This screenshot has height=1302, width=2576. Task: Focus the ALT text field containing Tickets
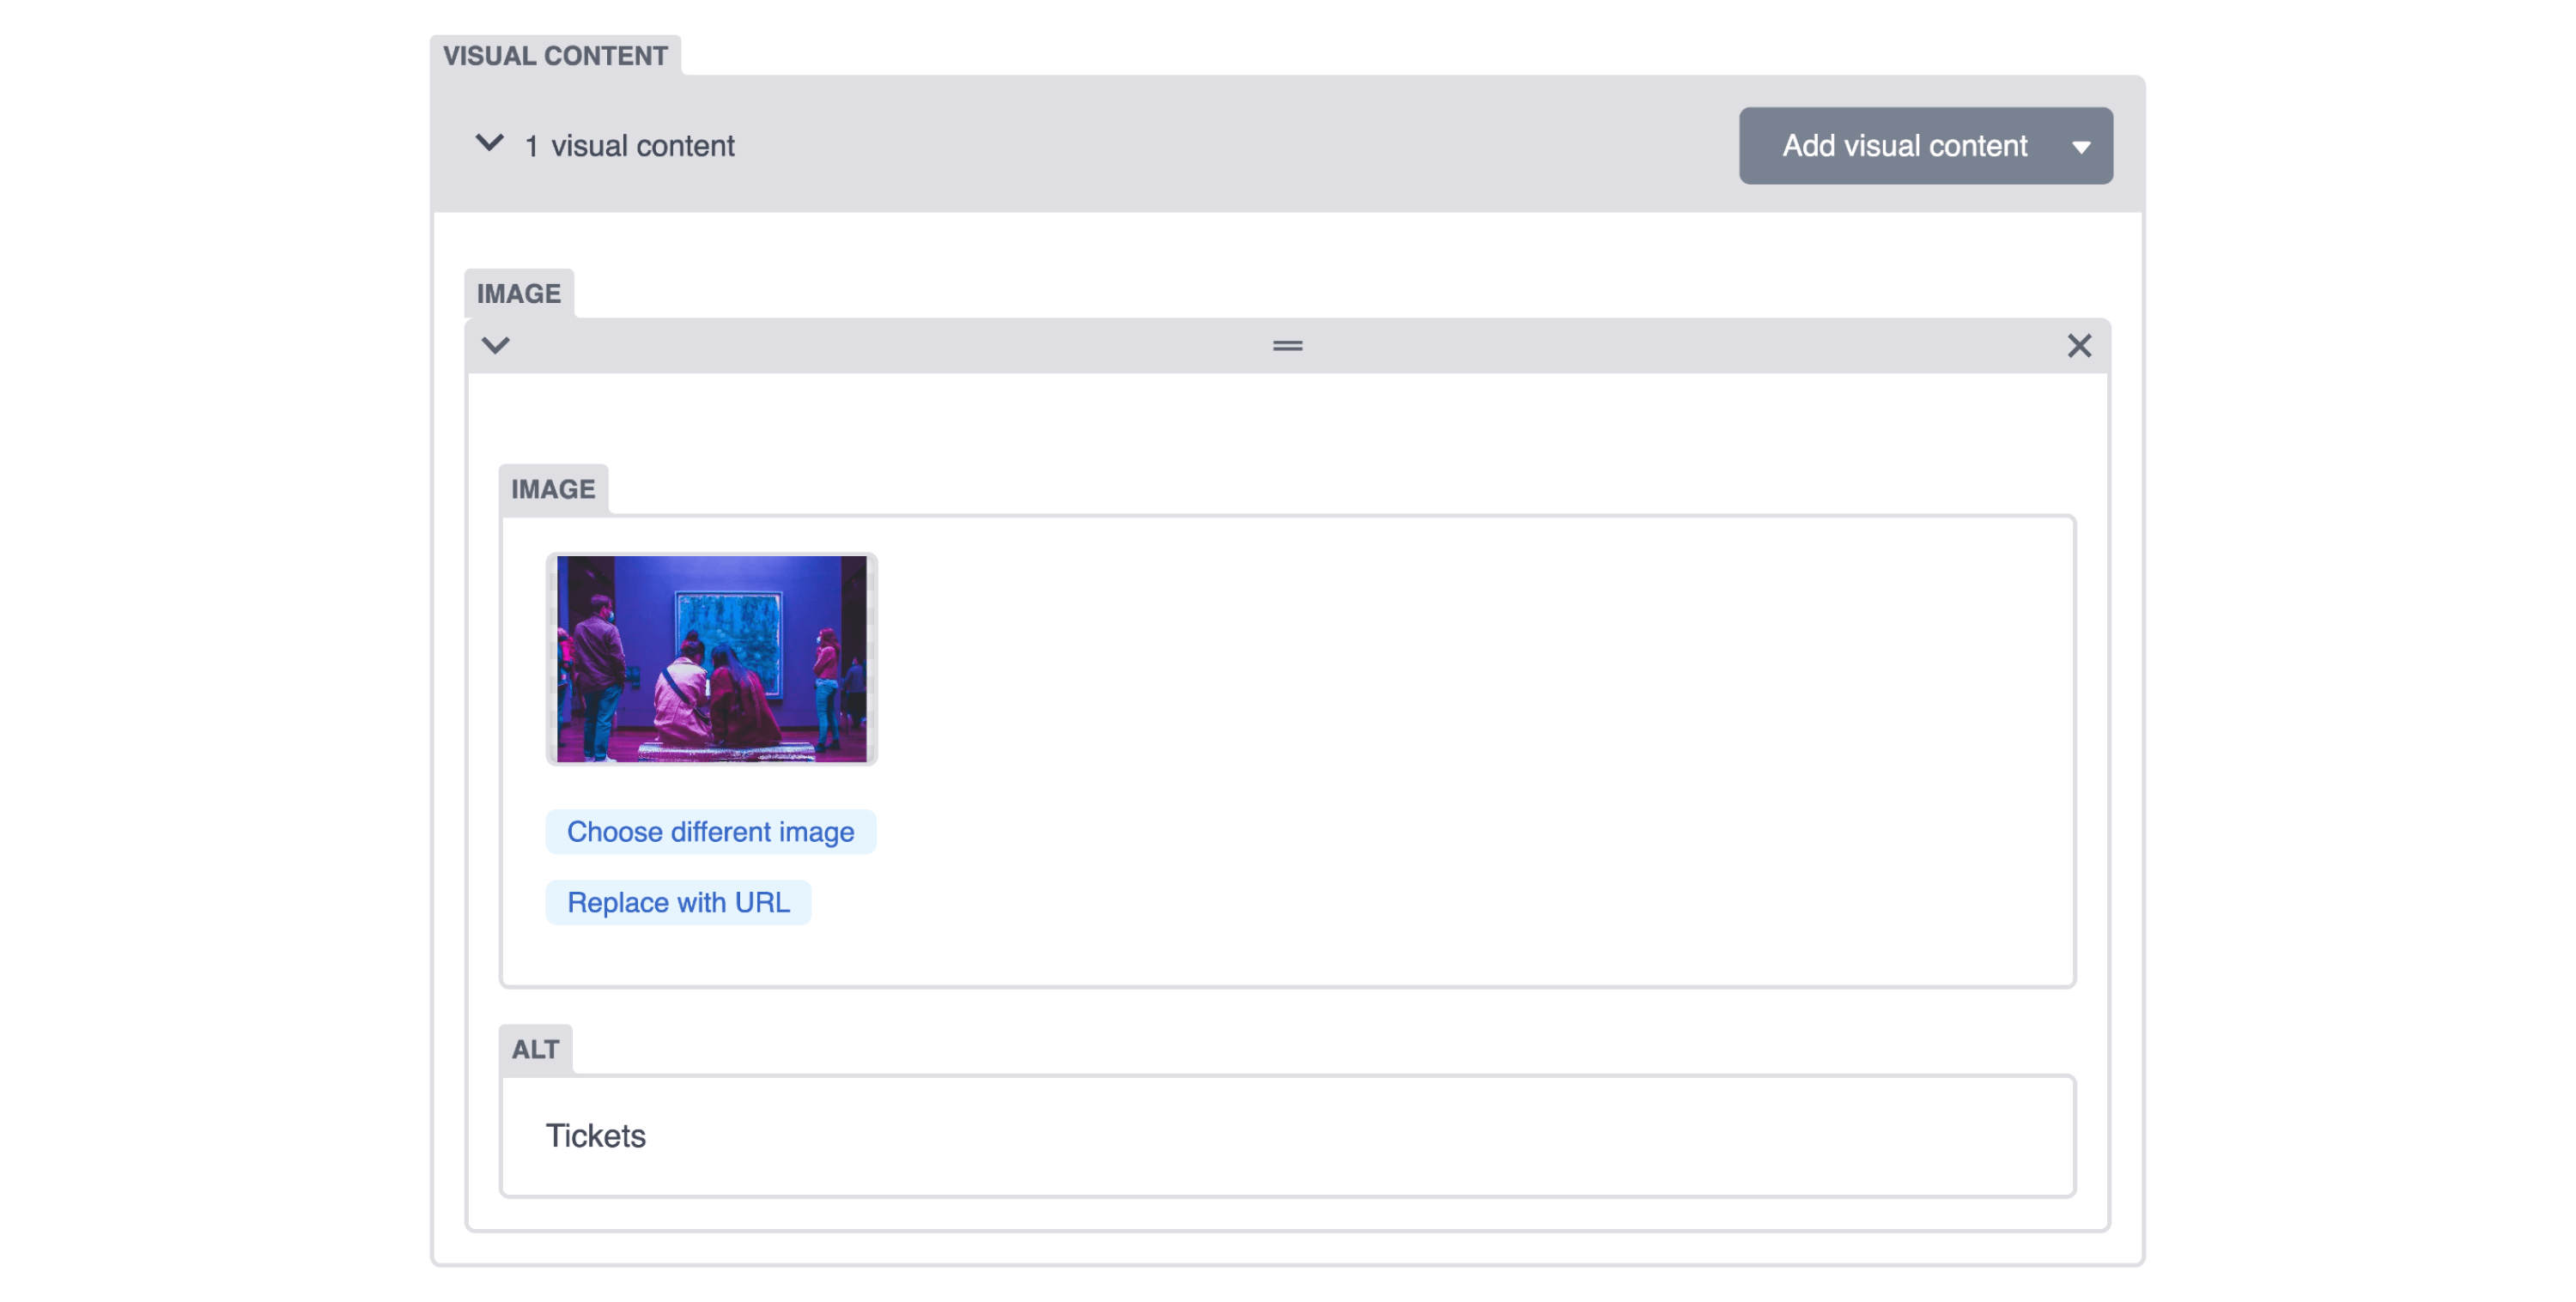pyautogui.click(x=1287, y=1136)
